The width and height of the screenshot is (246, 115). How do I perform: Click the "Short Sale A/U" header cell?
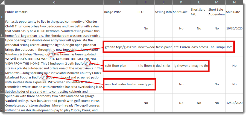(199, 12)
